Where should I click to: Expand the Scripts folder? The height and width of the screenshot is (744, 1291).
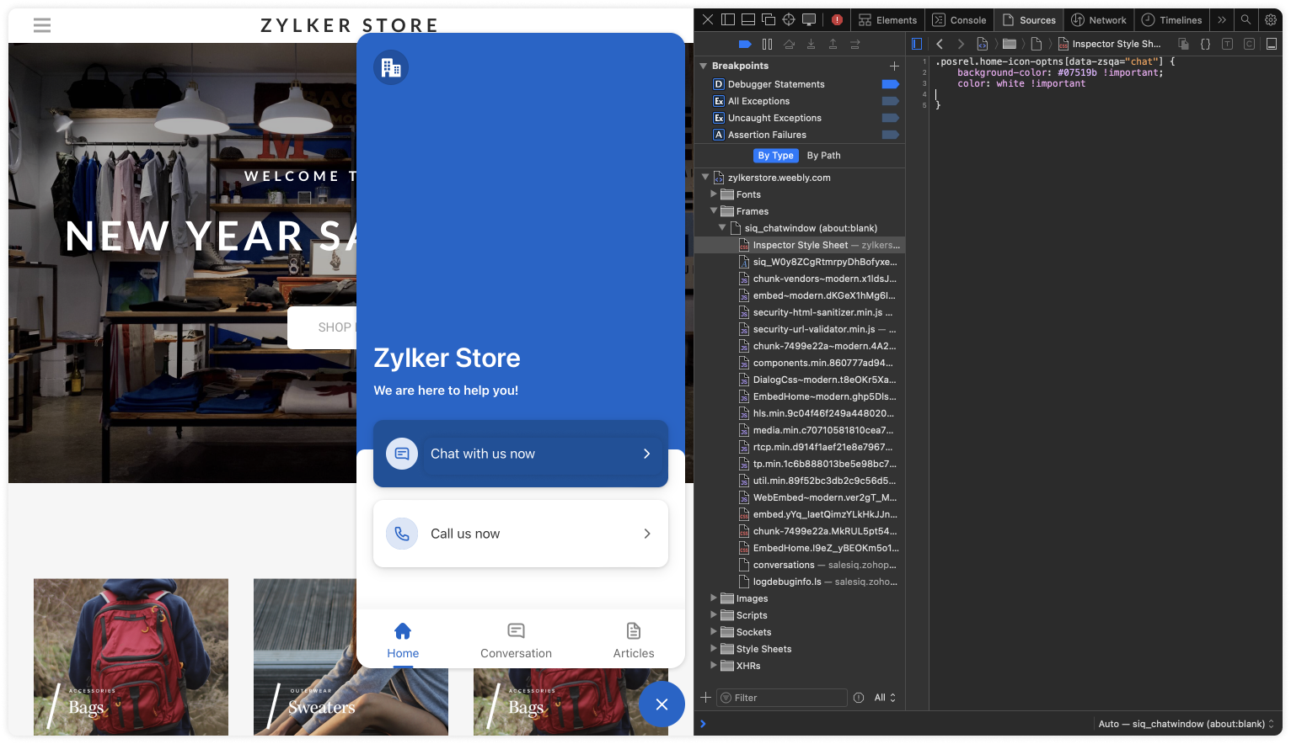(x=714, y=615)
